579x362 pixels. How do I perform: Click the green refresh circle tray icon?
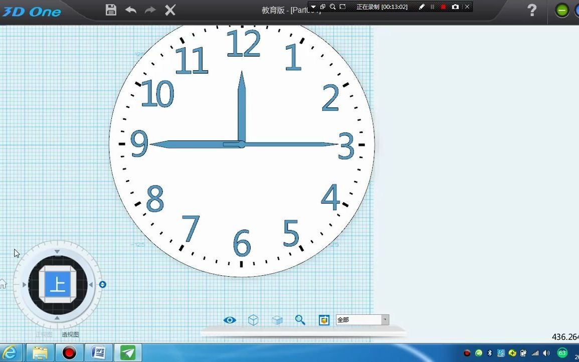[x=479, y=353]
